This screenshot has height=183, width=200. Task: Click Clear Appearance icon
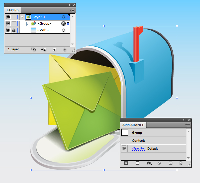159,163
